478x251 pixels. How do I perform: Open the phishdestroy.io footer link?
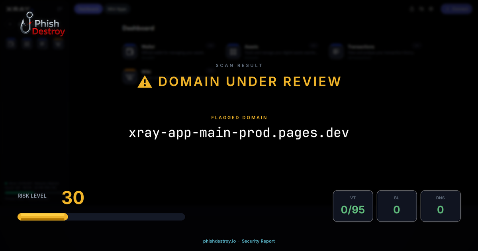[219, 241]
